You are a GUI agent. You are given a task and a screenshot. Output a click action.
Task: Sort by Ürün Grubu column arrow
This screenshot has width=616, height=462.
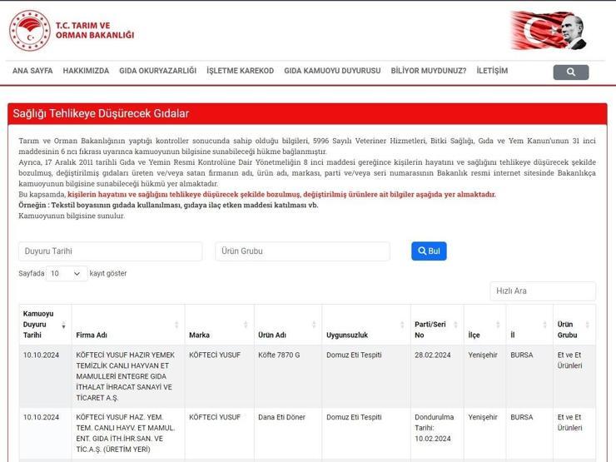[x=588, y=325]
